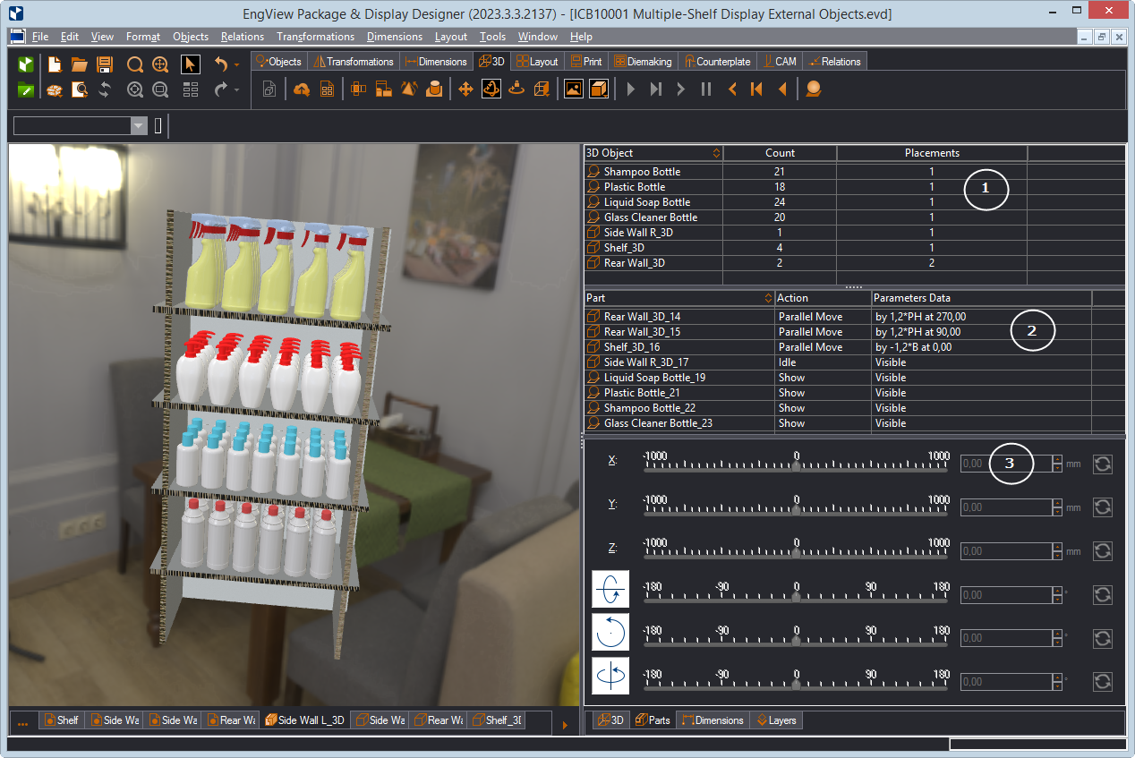Click the Y translation slider
The width and height of the screenshot is (1135, 758).
pyautogui.click(x=797, y=508)
